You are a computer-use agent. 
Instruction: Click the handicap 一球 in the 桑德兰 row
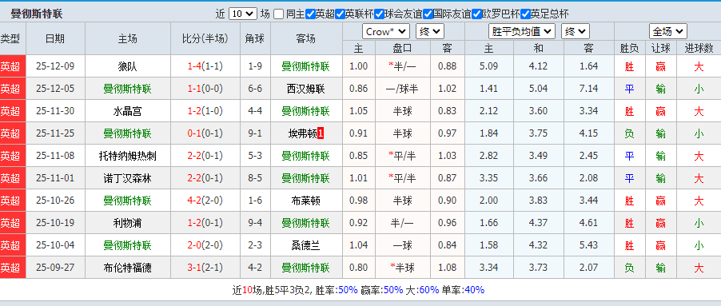pyautogui.click(x=402, y=246)
